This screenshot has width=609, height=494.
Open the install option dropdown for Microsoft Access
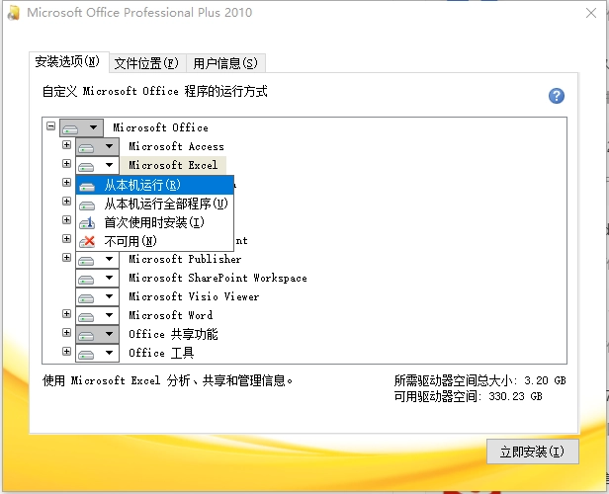pos(97,146)
